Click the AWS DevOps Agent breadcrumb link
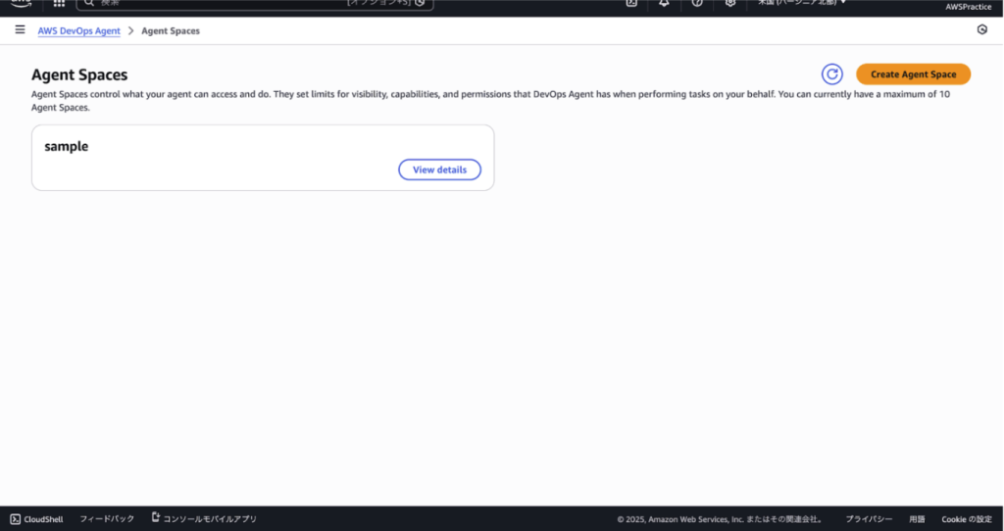 tap(78, 31)
